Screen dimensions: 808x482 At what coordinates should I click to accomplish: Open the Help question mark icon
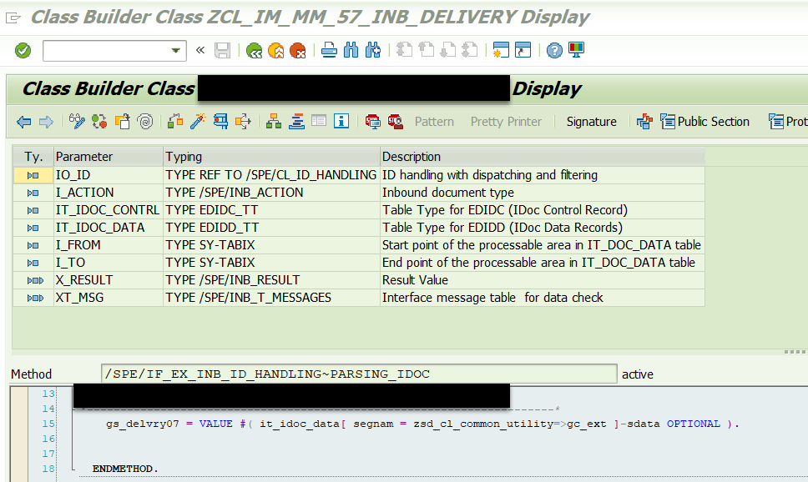pyautogui.click(x=554, y=51)
